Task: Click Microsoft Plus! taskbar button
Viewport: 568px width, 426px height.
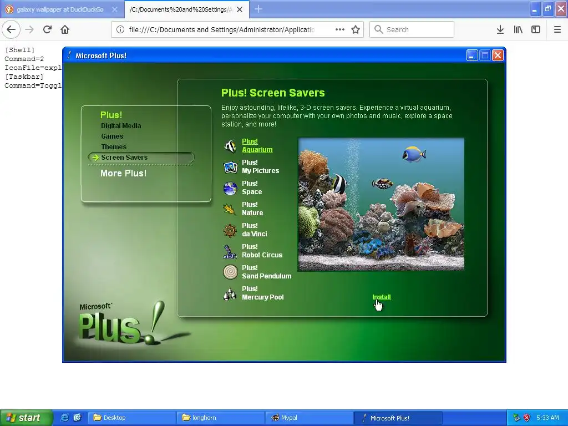Action: coord(398,418)
